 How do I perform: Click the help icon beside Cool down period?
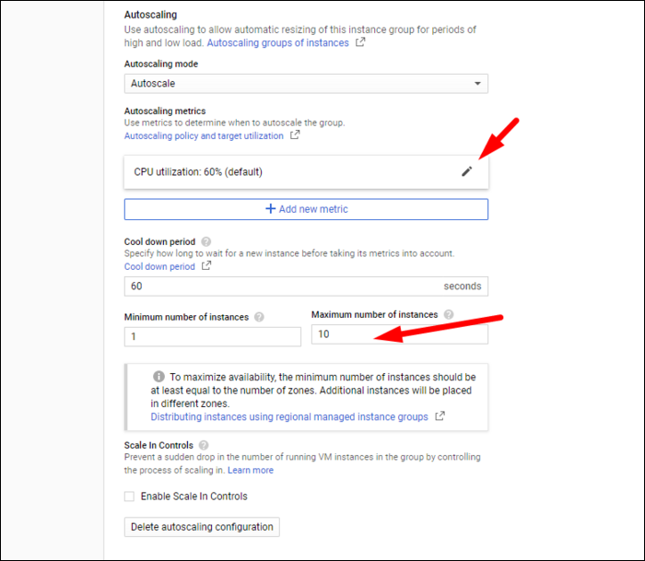point(206,242)
